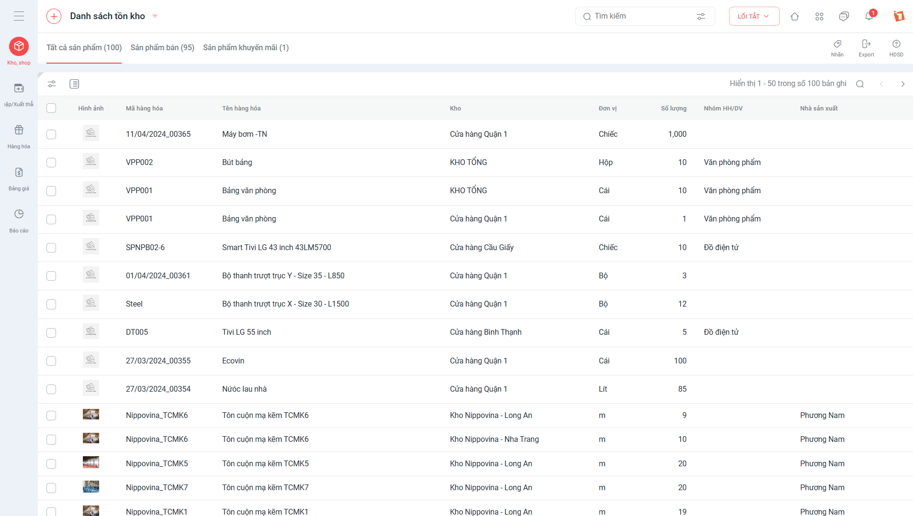Image resolution: width=913 pixels, height=516 pixels.
Task: Switch to Sản phẩm khuyến mãi (1) tab
Action: point(246,47)
